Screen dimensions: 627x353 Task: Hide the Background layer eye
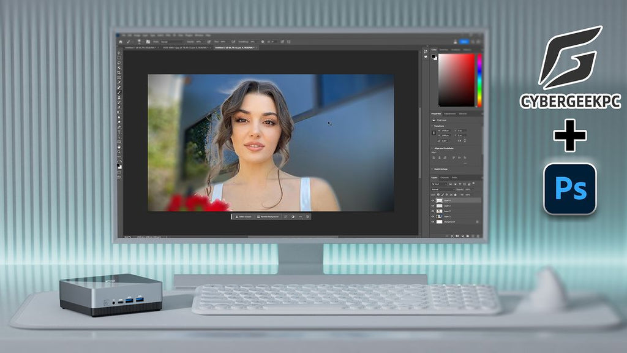click(433, 222)
